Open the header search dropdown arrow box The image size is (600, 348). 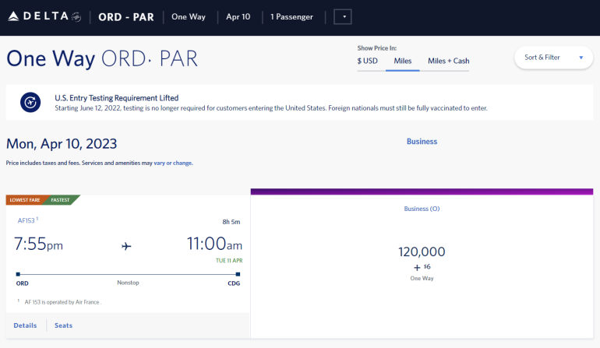(342, 16)
